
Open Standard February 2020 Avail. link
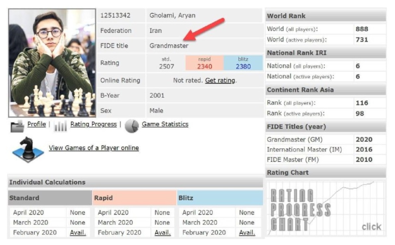coord(78,233)
